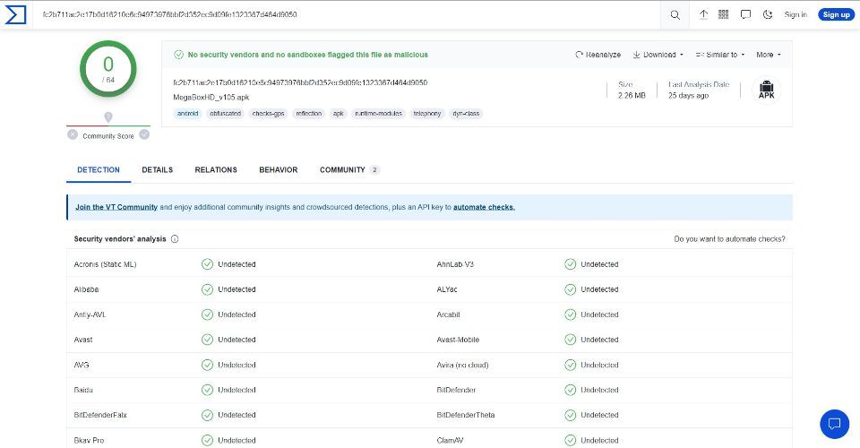The image size is (860, 448).
Task: Open the chat bubble button
Action: pyautogui.click(x=835, y=424)
